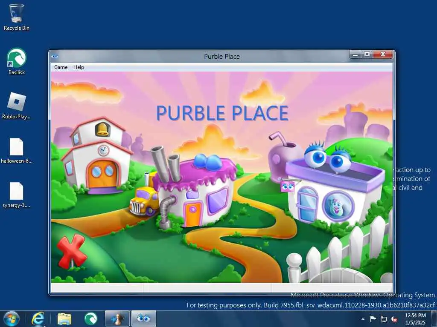This screenshot has width=437, height=327.
Task: Click the Purble Place title-bar icon
Action: pyautogui.click(x=55, y=57)
